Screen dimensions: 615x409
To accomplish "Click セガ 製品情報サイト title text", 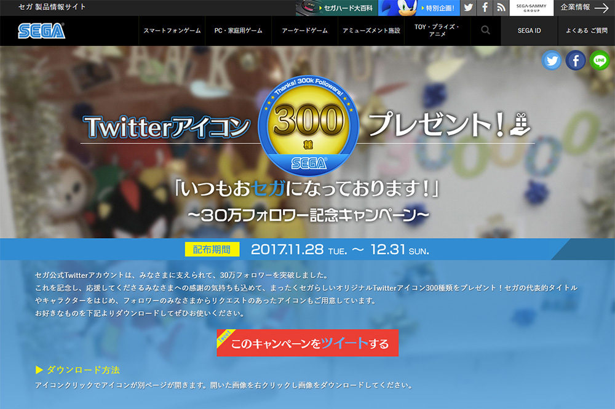I will [x=52, y=7].
